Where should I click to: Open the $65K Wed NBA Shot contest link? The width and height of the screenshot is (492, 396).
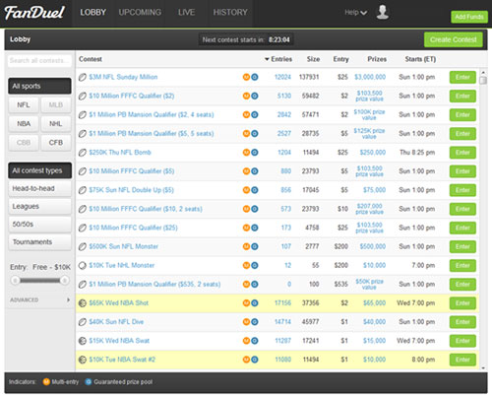coord(119,303)
